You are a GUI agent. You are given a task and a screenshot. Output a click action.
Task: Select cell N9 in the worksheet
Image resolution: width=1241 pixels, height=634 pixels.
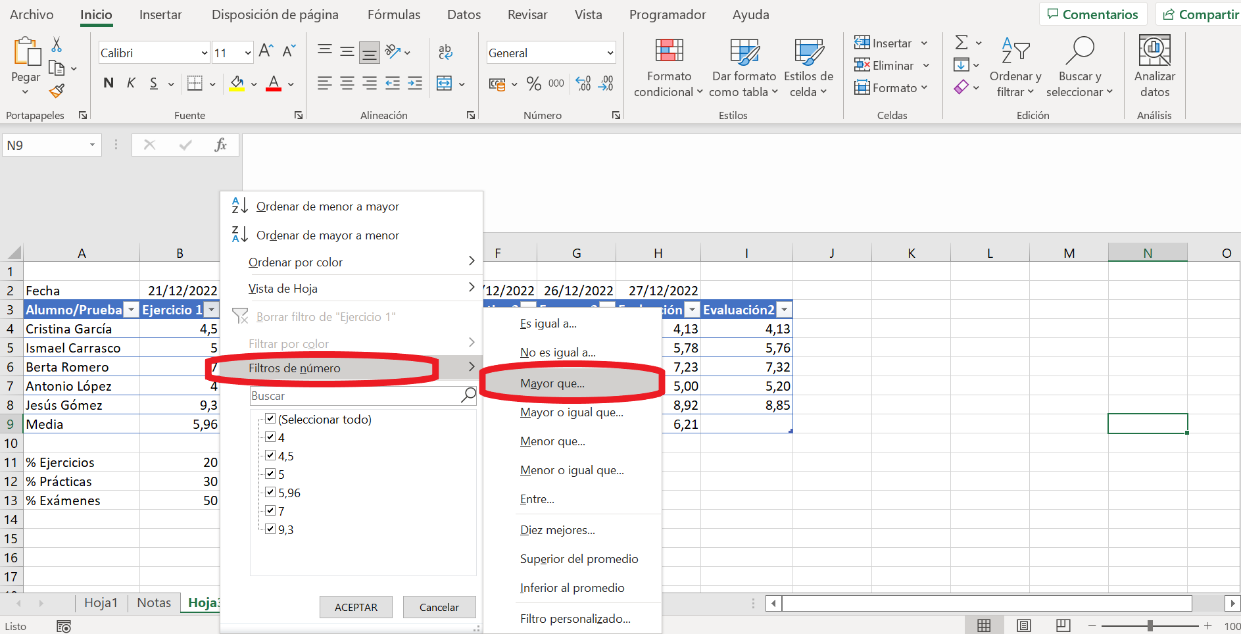[1148, 424]
